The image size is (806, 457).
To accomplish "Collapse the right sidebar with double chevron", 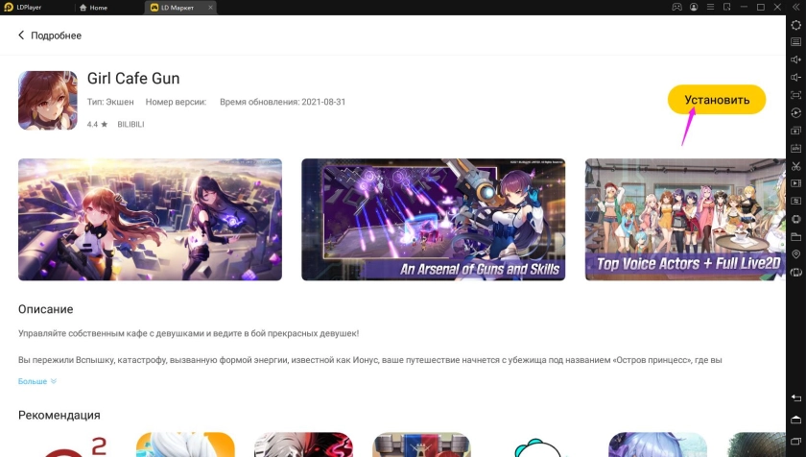I will 795,8.
